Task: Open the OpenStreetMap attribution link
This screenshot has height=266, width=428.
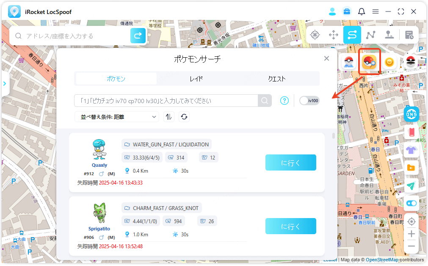Action: pos(382,260)
